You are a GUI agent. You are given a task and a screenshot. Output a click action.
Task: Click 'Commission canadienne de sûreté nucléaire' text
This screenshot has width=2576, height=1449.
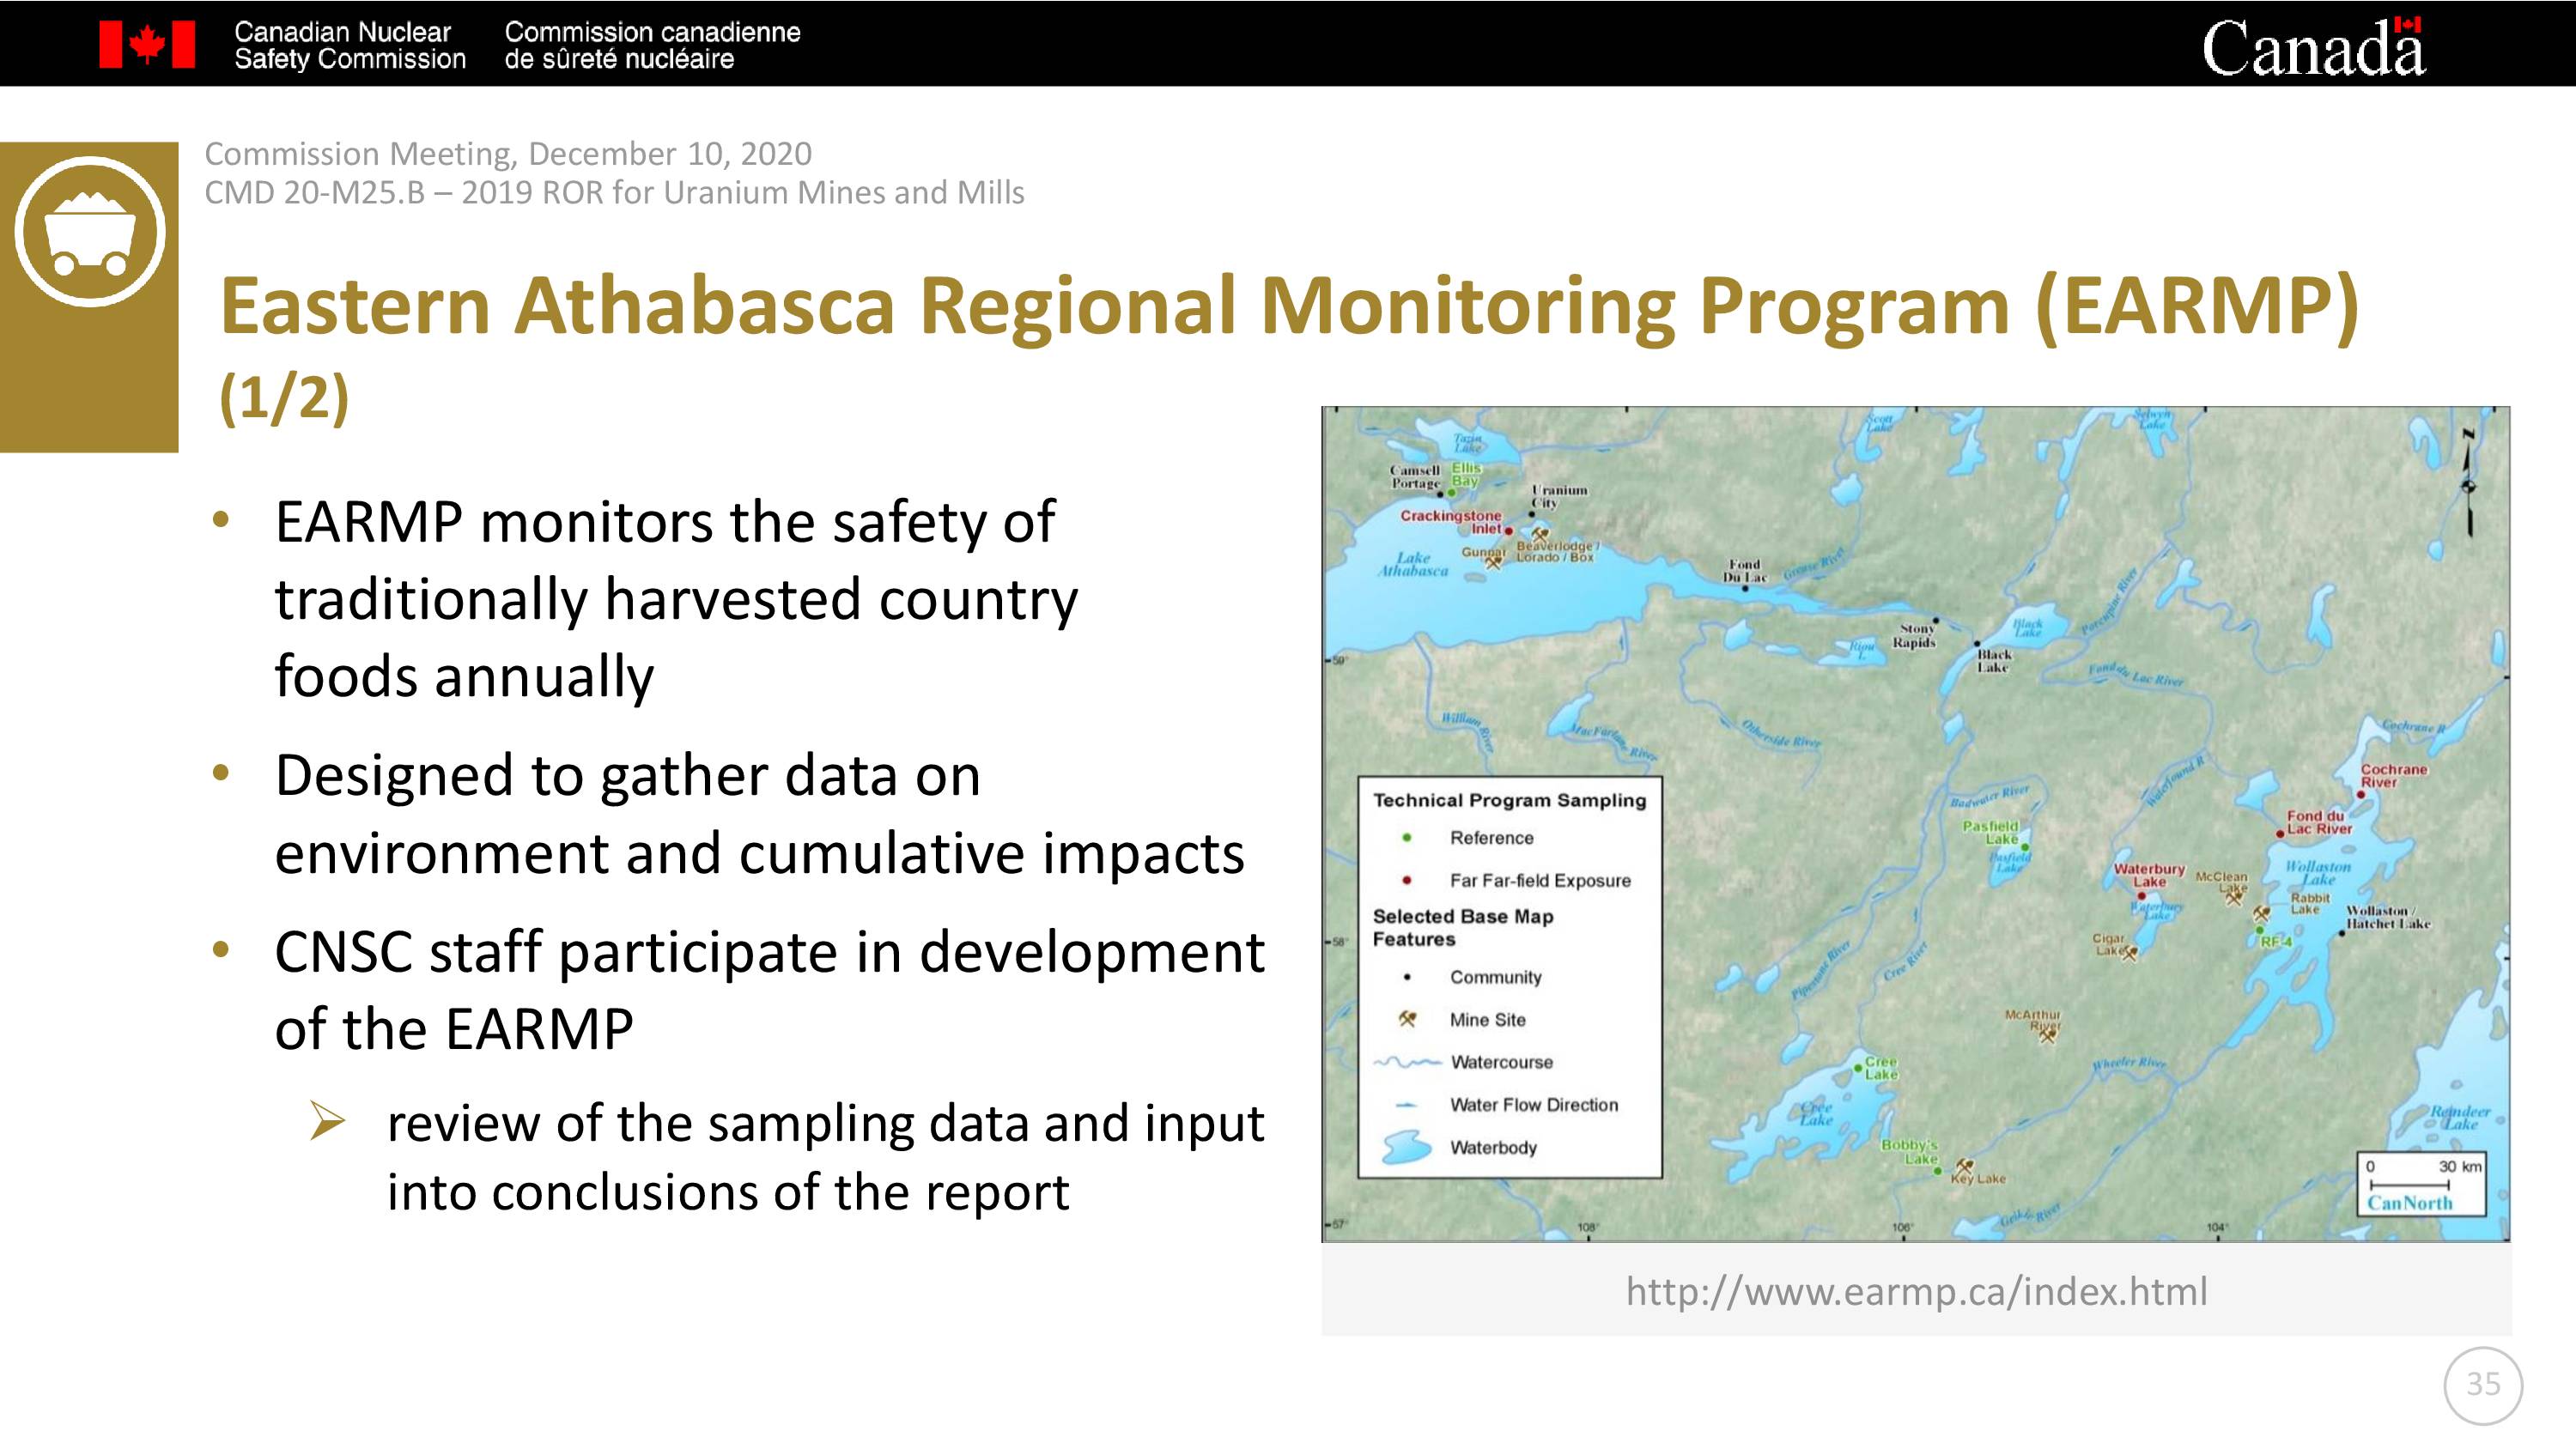pyautogui.click(x=652, y=45)
